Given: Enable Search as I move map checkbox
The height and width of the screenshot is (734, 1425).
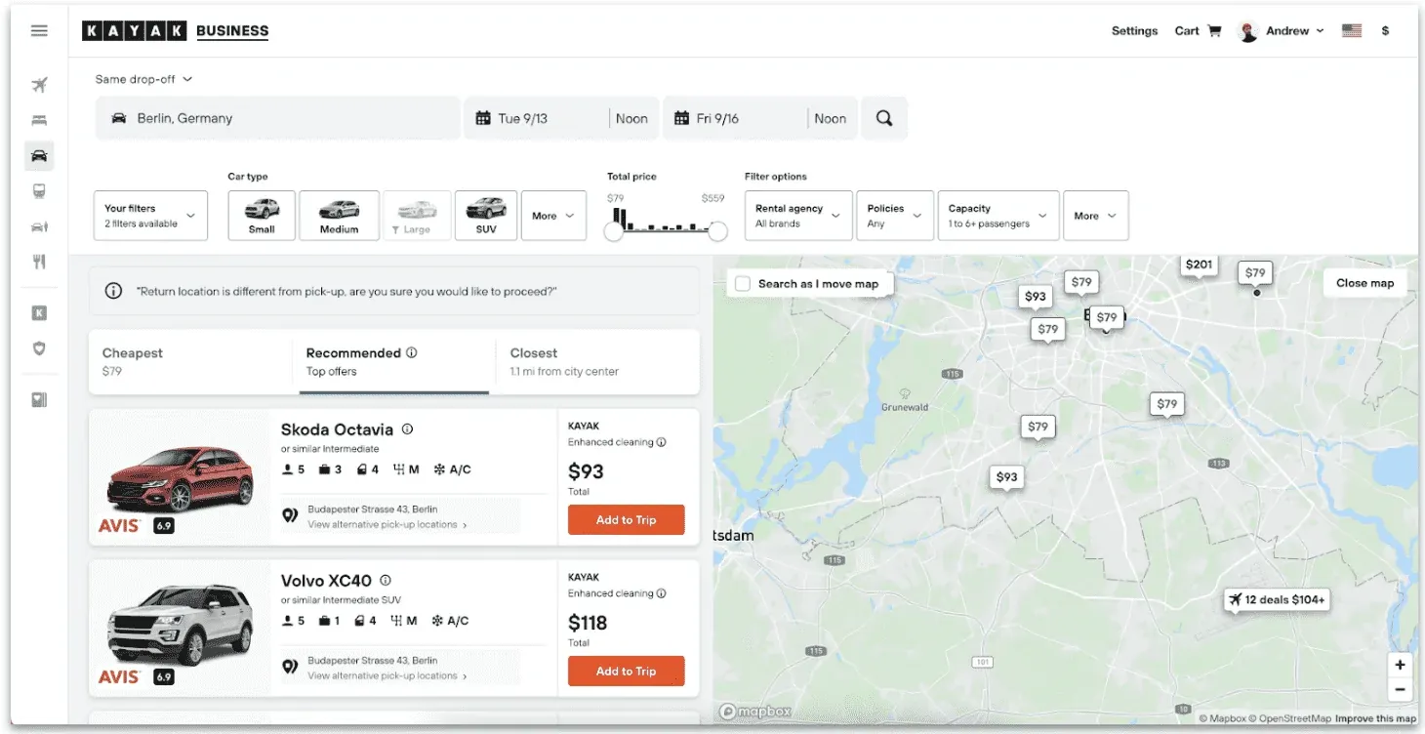Looking at the screenshot, I should 743,284.
